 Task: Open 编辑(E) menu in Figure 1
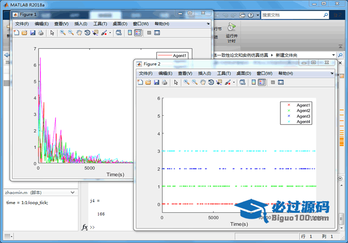pos(41,24)
